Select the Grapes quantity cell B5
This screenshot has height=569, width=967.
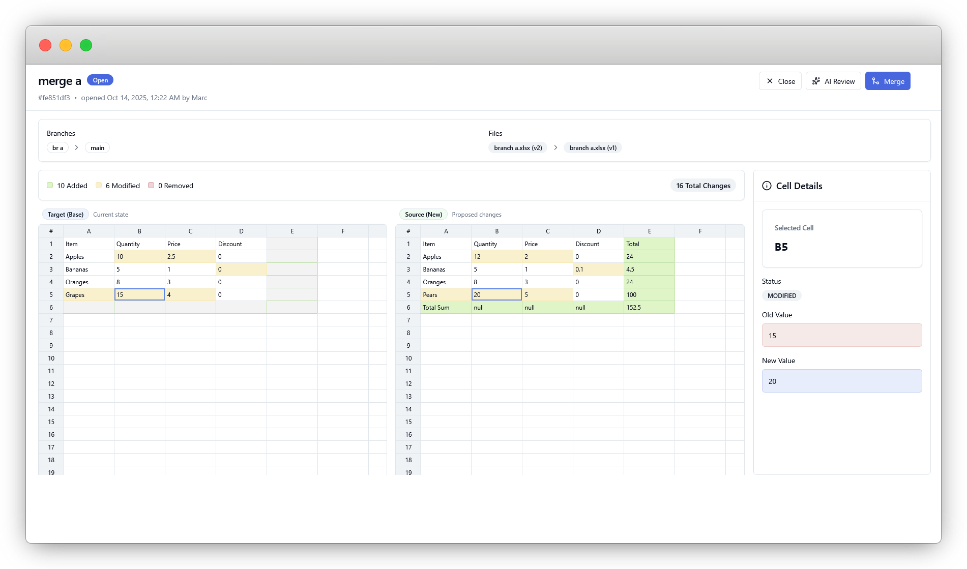(139, 294)
